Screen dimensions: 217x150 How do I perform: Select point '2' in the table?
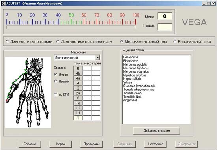78,98
